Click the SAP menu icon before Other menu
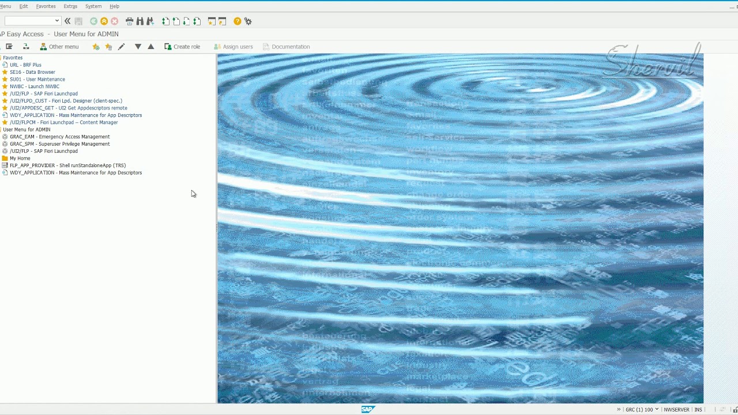738x415 pixels. [9, 47]
